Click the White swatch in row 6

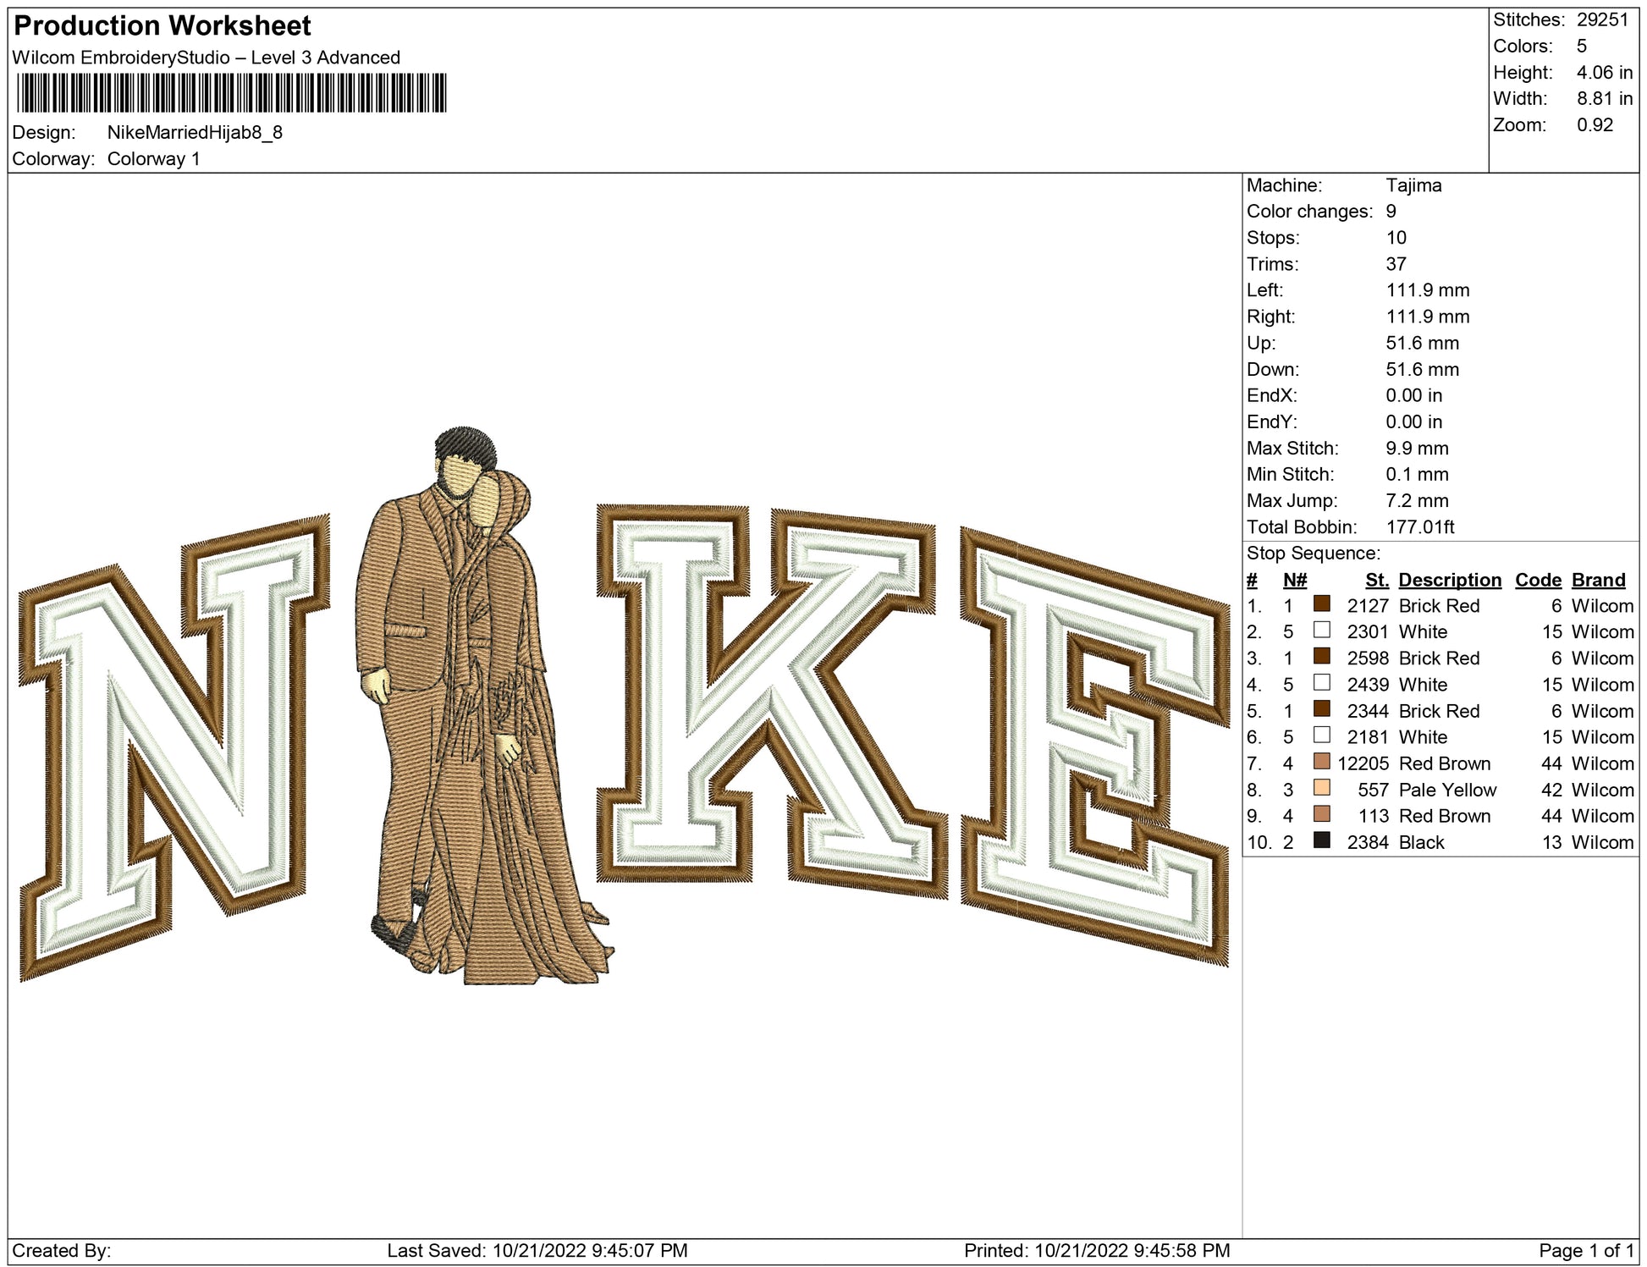tap(1321, 735)
